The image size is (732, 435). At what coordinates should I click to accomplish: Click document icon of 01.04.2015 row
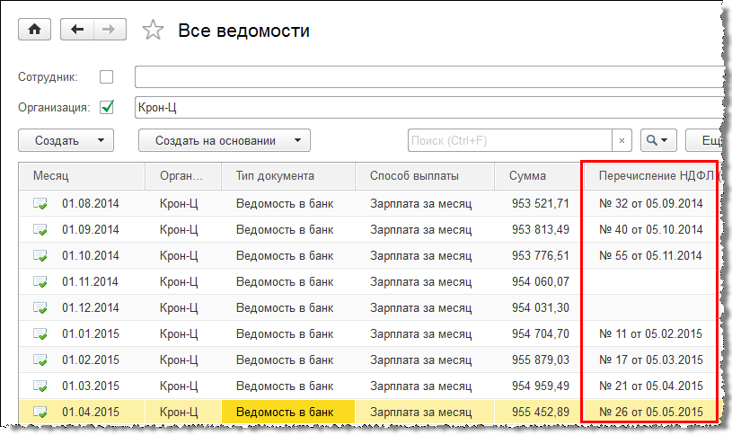point(40,413)
